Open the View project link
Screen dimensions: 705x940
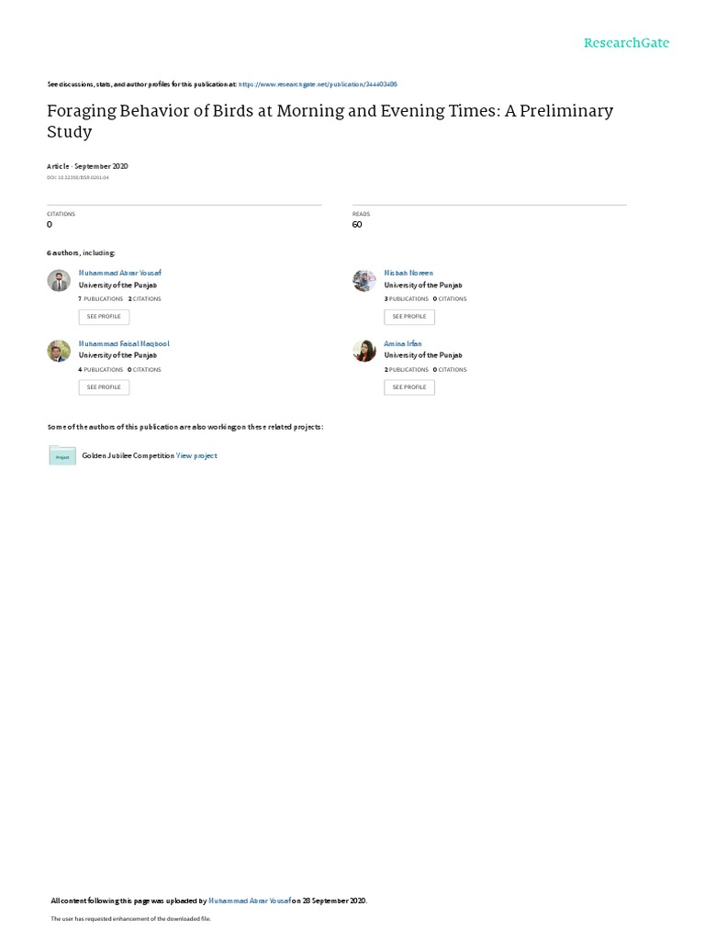196,455
